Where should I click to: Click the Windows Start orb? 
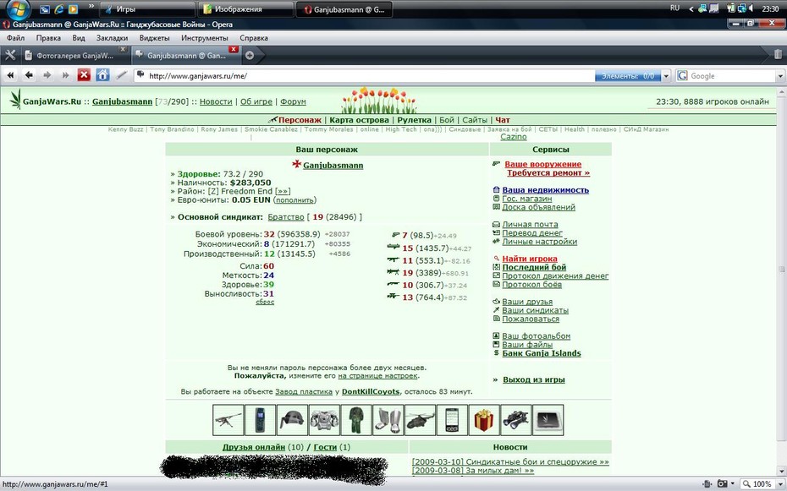coord(18,9)
